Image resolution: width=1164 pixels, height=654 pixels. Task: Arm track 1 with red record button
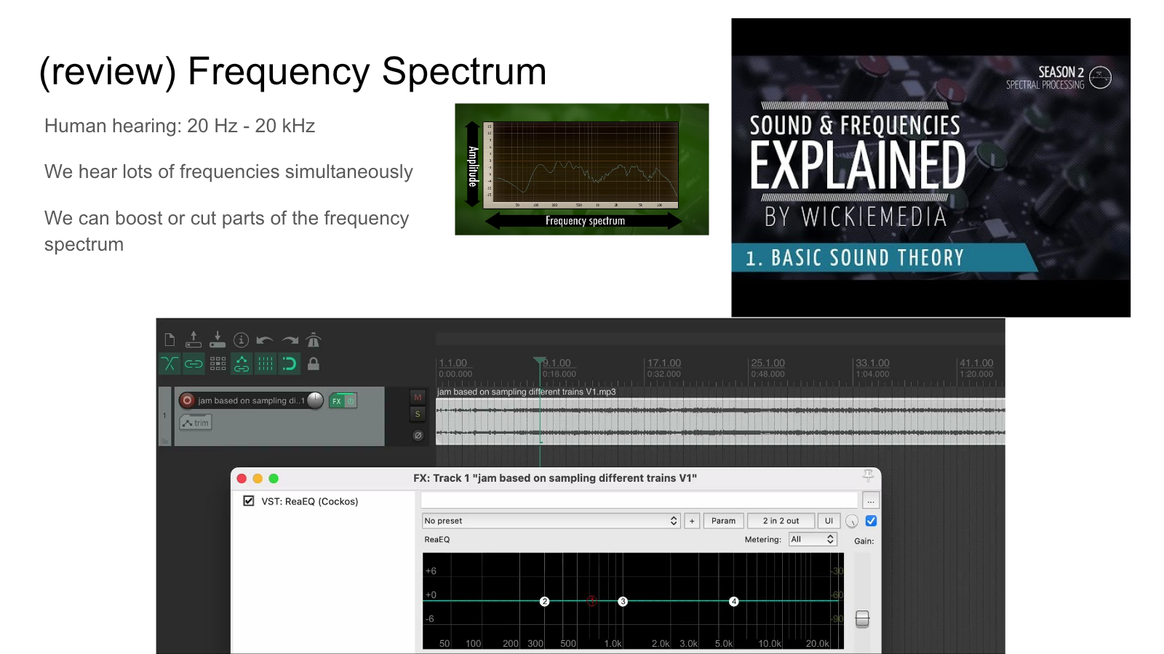point(187,400)
